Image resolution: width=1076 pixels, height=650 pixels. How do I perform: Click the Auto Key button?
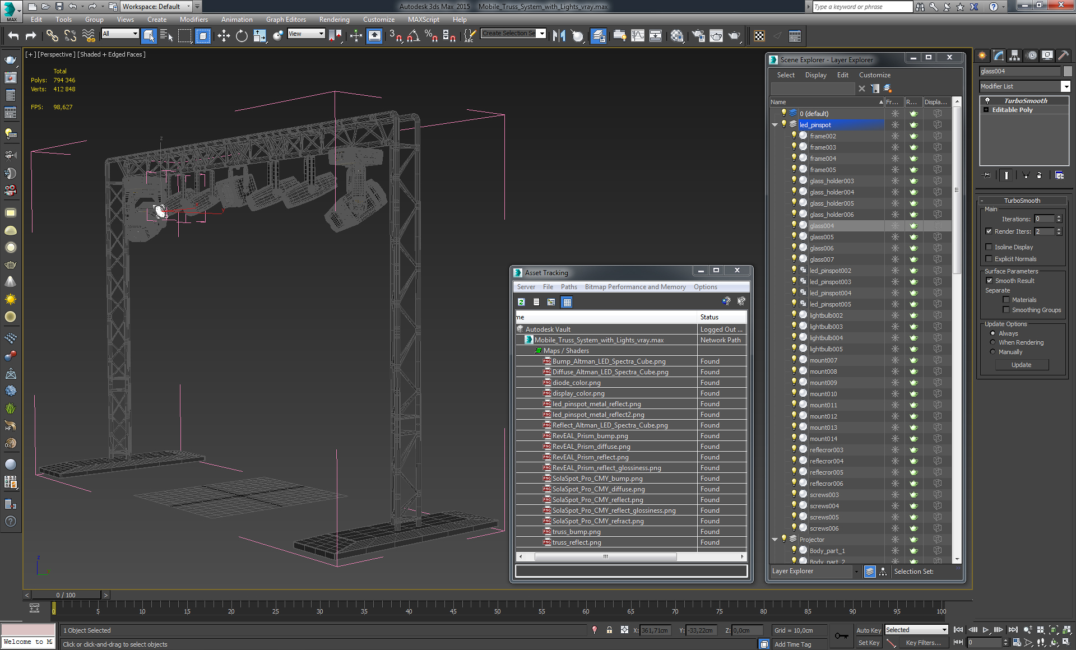click(x=868, y=630)
